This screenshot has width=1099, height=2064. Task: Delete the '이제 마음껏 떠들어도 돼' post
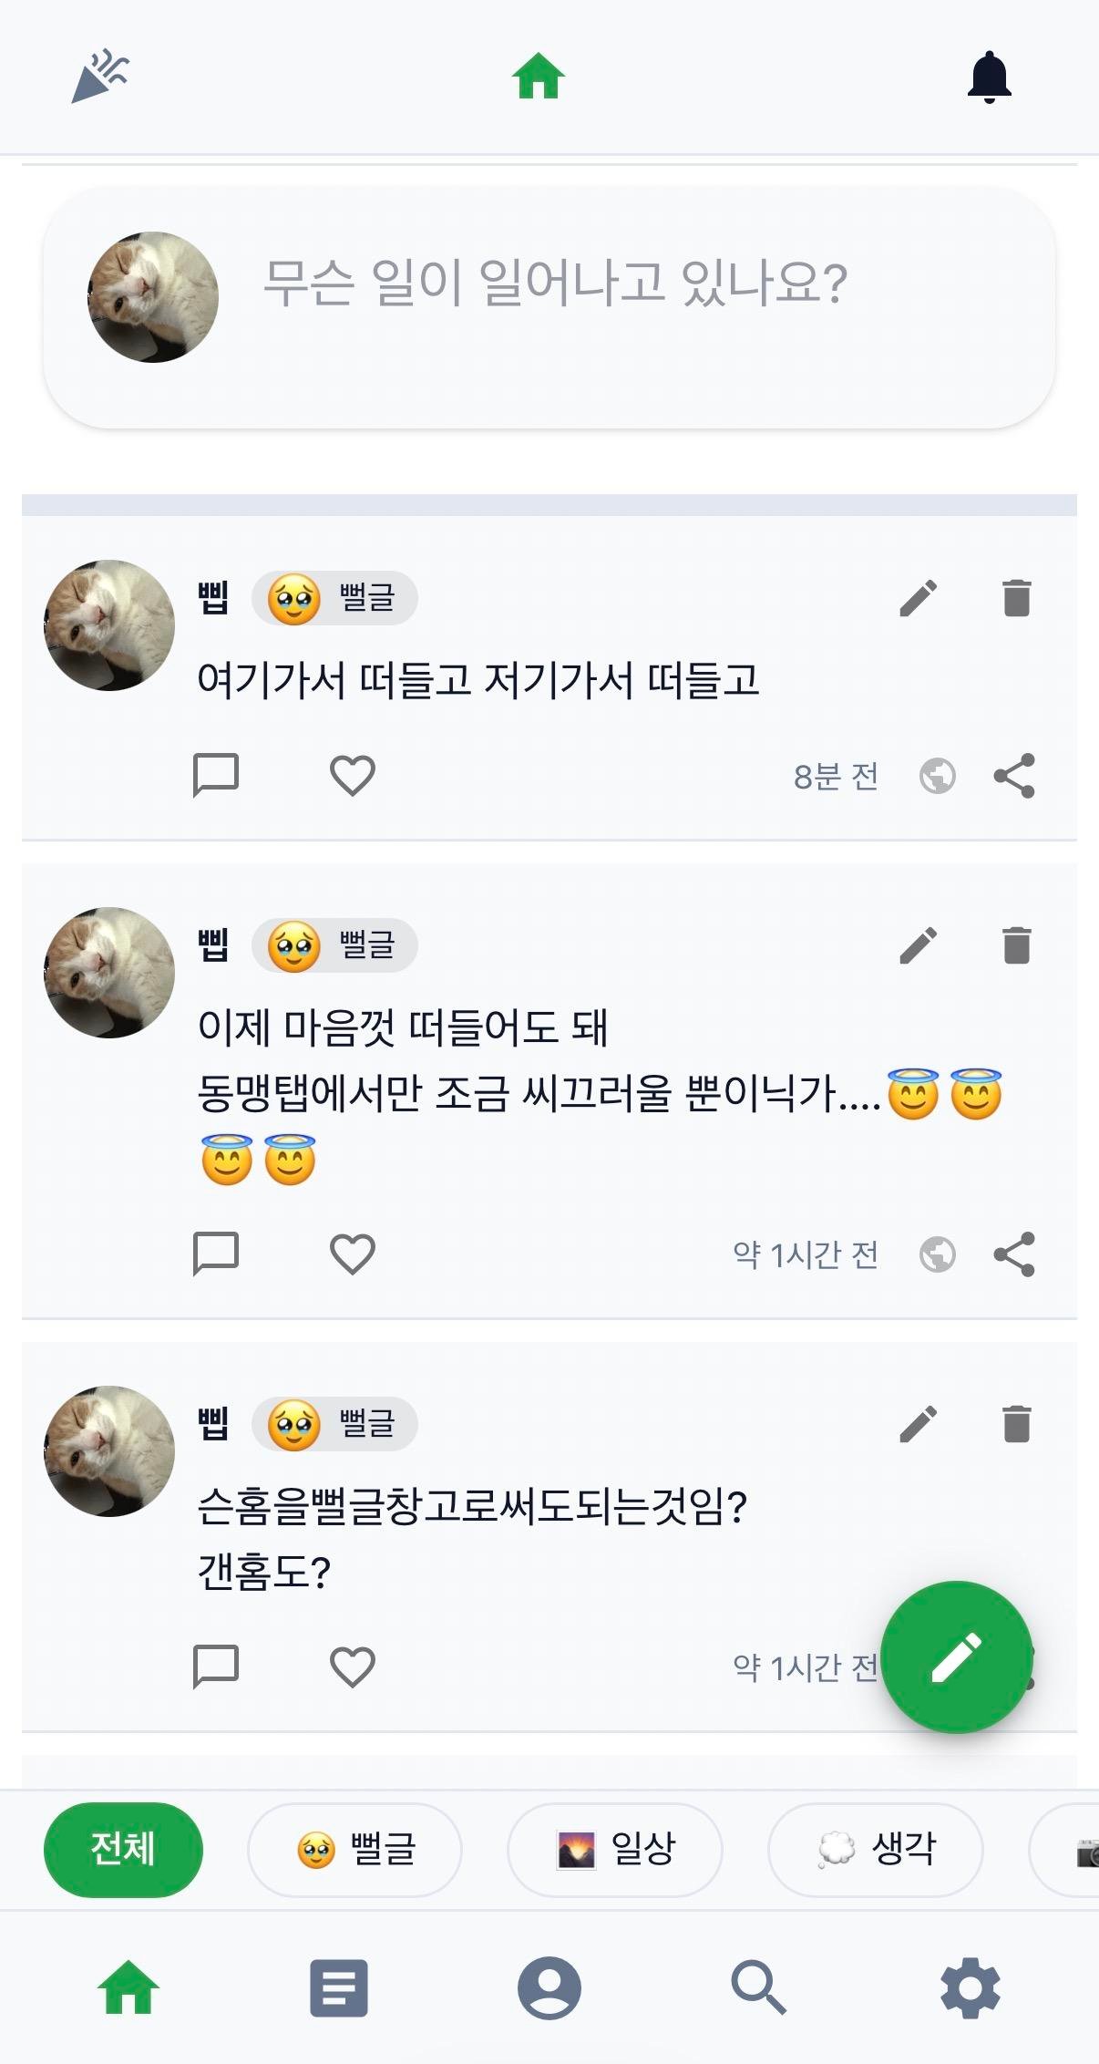(x=1016, y=945)
